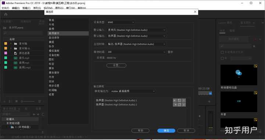
Task: Click the C: local disk drive icon
Action: click(x=12, y=127)
